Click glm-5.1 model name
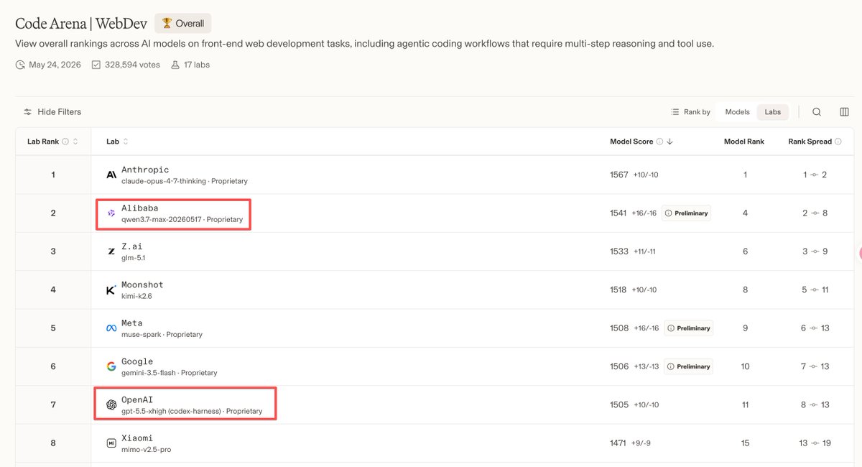The height and width of the screenshot is (467, 862). tap(134, 257)
